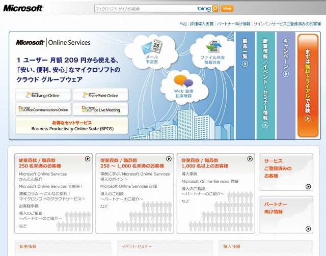
Task: Click the arrow icon on the free trial button
Action: (308, 119)
